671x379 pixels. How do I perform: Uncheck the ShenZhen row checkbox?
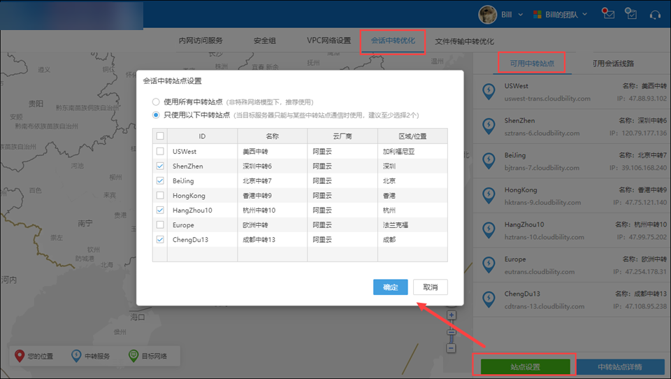pyautogui.click(x=161, y=166)
